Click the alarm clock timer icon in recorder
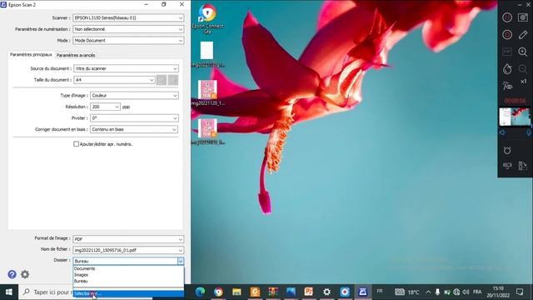533x300 pixels. click(507, 150)
